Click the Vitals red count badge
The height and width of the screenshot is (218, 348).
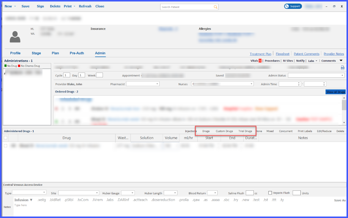click(260, 61)
